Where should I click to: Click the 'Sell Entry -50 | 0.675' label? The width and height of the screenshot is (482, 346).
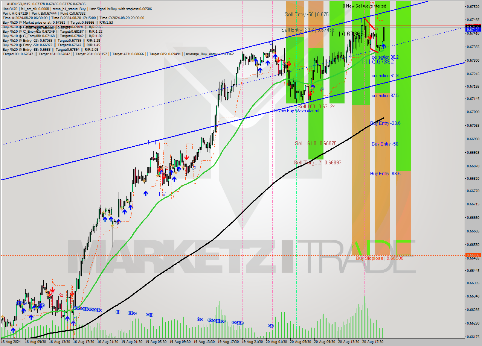coord(307,14)
